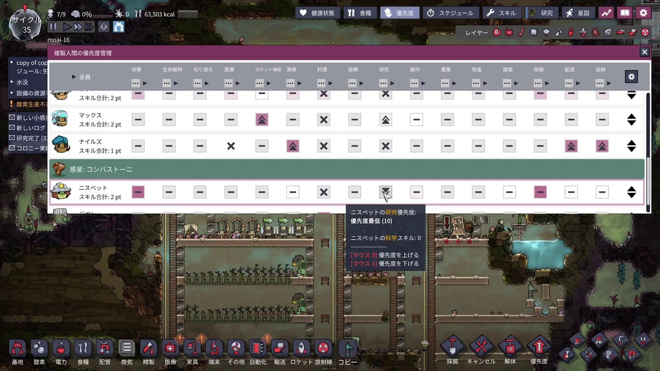The width and height of the screenshot is (660, 371).
Task: Sort by the 採掘 column arrow
Action: coord(547,83)
